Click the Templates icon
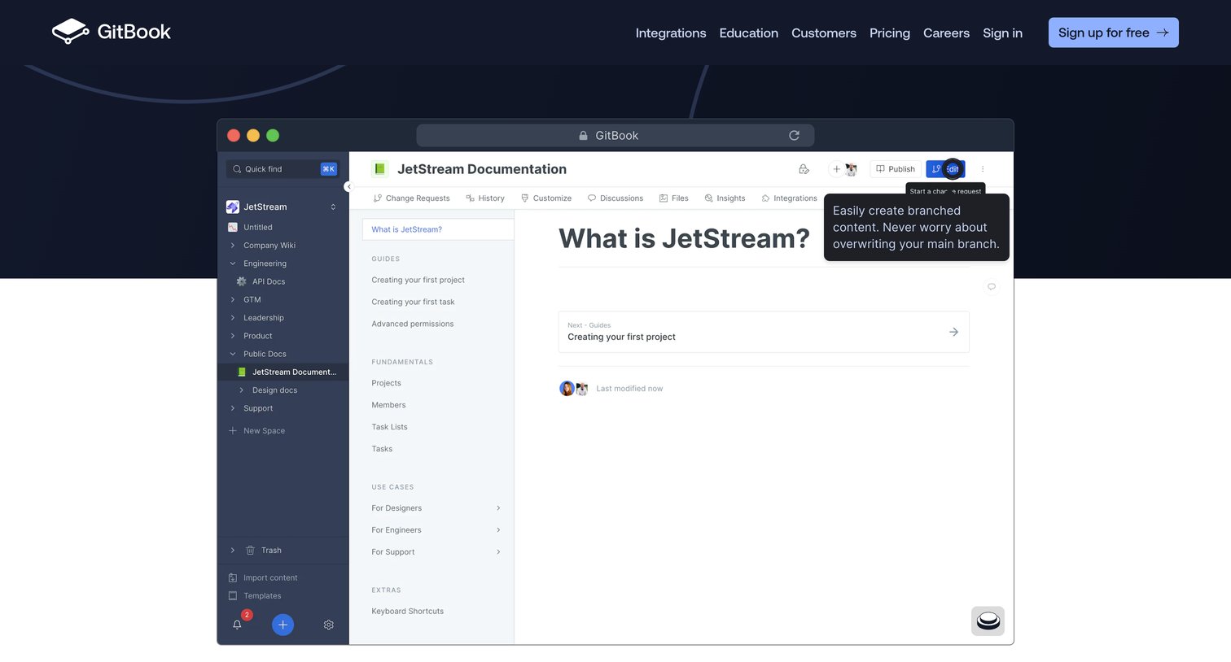Viewport: 1231px width, 662px height. [233, 596]
